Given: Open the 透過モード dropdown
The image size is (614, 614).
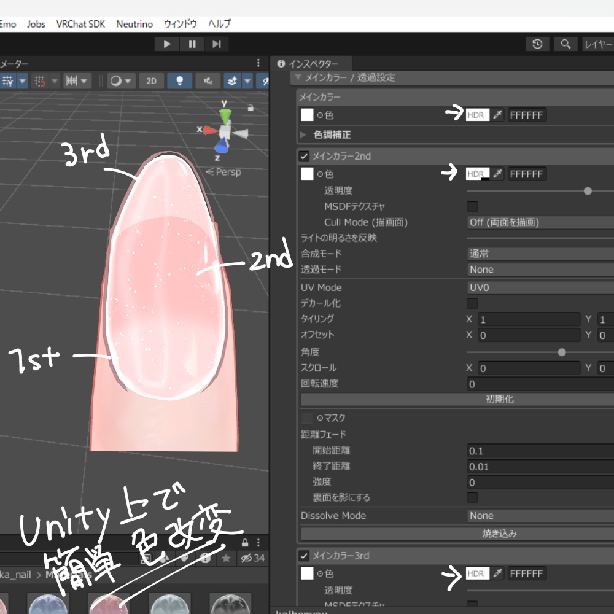Looking at the screenshot, I should point(540,270).
